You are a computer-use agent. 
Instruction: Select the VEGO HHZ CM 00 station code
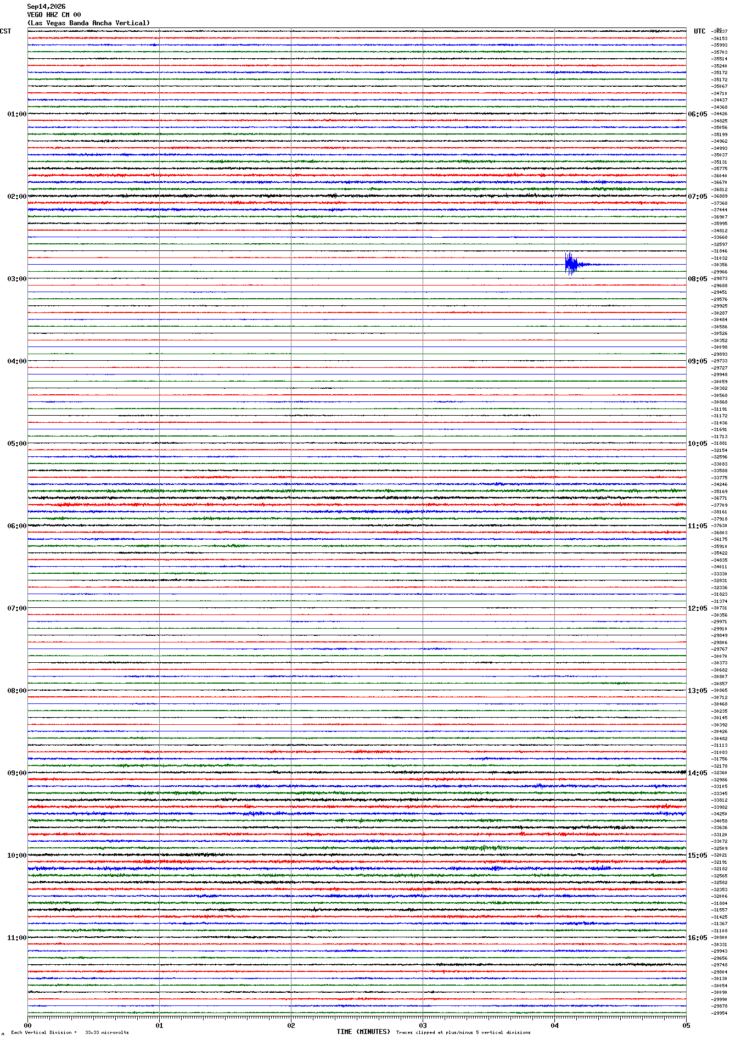click(x=54, y=15)
